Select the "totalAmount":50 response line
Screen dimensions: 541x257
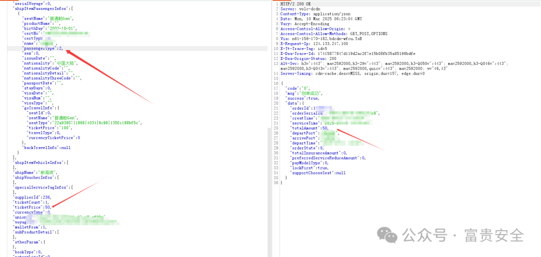coord(309,128)
